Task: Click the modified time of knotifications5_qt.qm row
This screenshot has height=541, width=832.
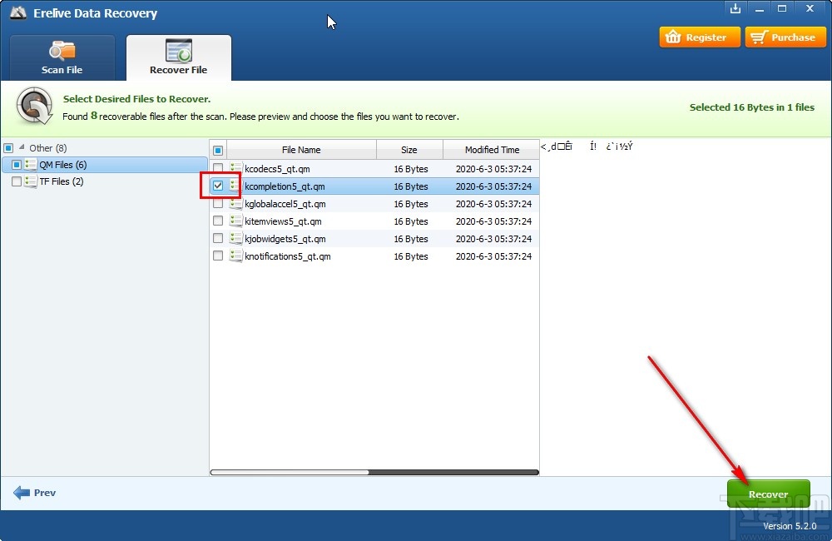Action: point(493,256)
